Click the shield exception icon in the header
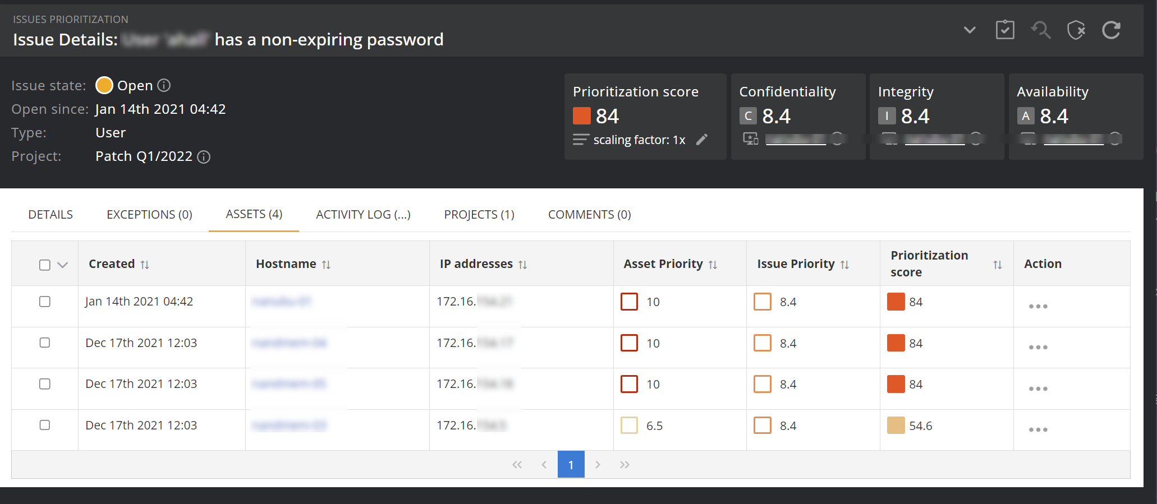The height and width of the screenshot is (504, 1157). click(1076, 30)
